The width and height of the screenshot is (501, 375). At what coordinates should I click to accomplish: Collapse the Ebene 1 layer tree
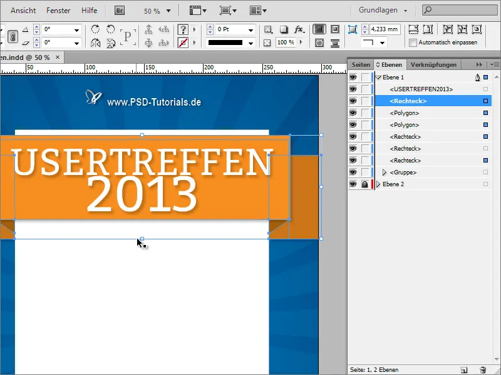click(379, 77)
